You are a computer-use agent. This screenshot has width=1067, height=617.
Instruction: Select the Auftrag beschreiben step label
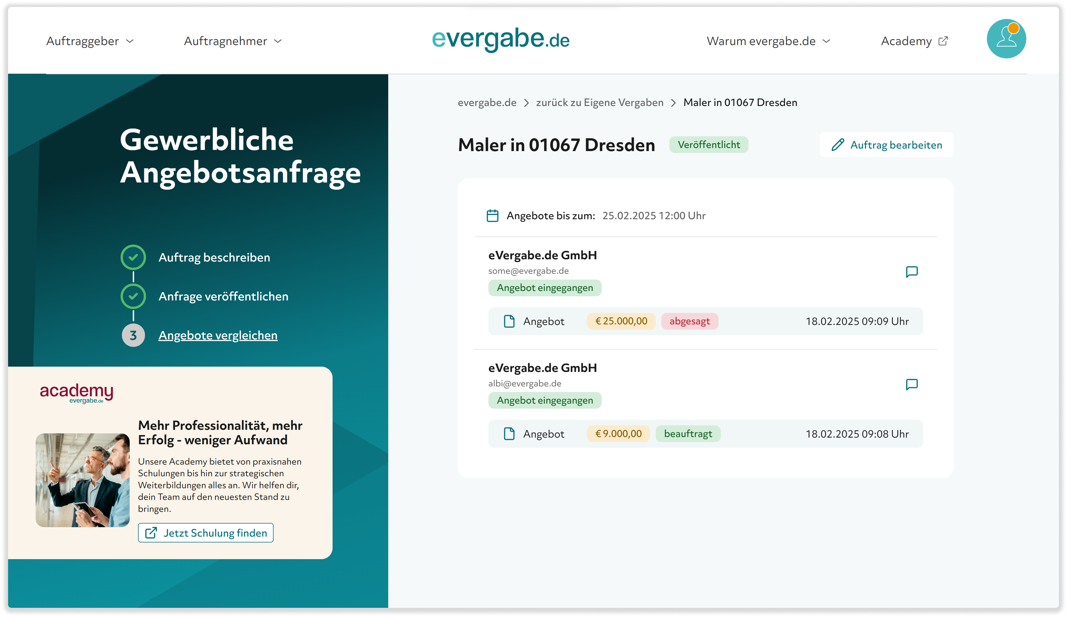pyautogui.click(x=214, y=257)
